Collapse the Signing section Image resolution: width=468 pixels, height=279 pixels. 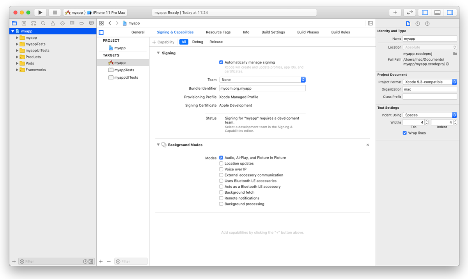(x=158, y=53)
